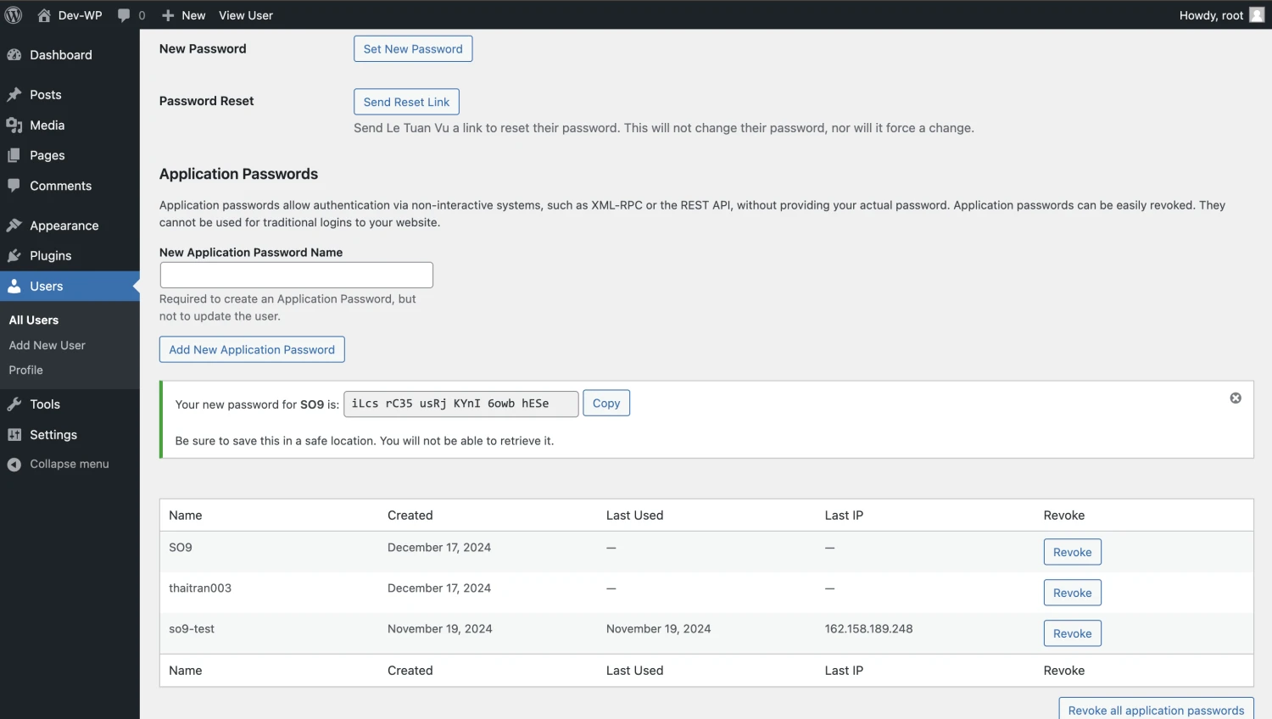The image size is (1272, 719).
Task: Click Revoke all application passwords
Action: [x=1156, y=709]
